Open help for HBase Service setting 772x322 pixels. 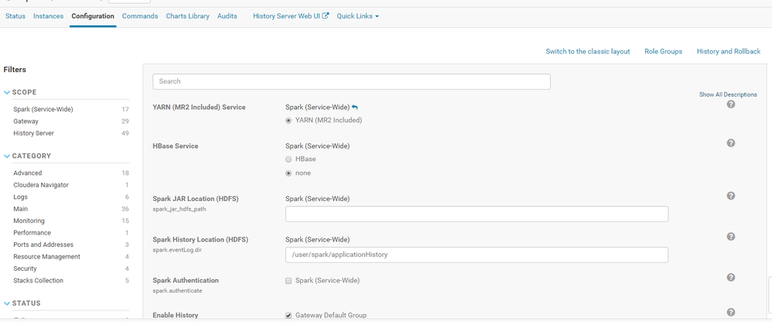pos(731,142)
